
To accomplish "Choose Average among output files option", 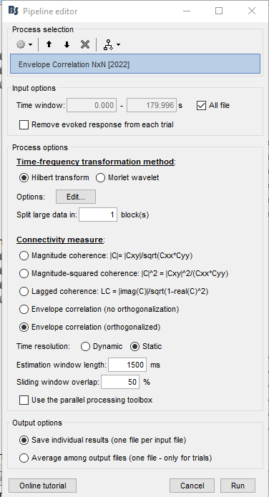I will [x=24, y=458].
